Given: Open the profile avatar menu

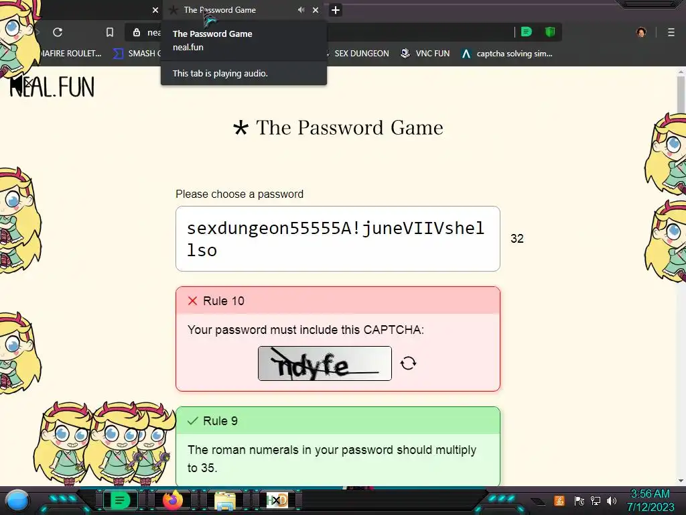Looking at the screenshot, I should point(641,32).
